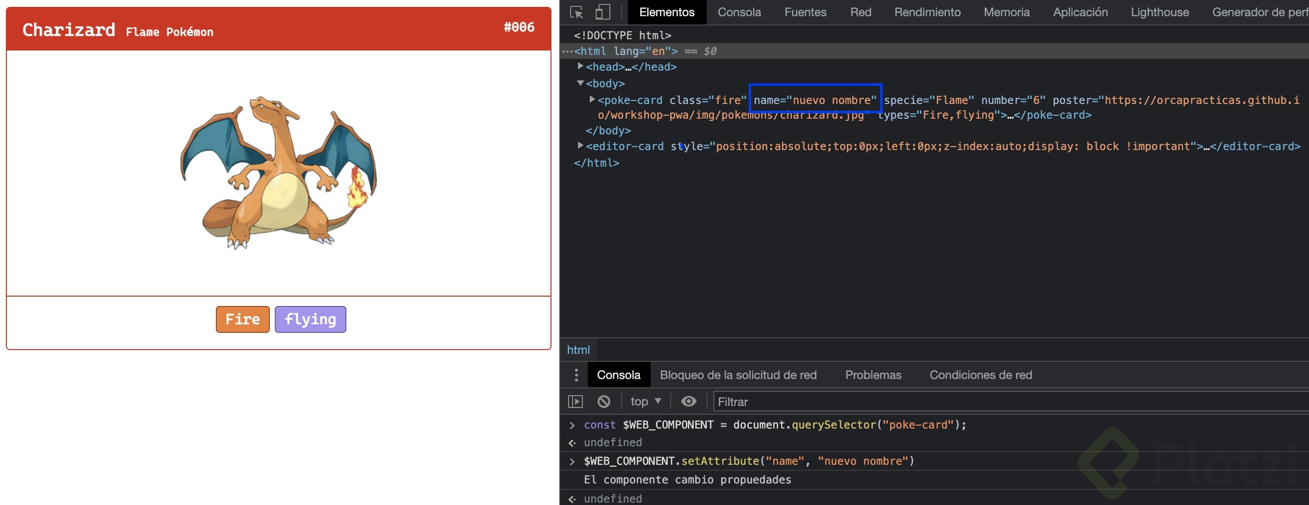Click the live expression eye icon

coord(688,402)
